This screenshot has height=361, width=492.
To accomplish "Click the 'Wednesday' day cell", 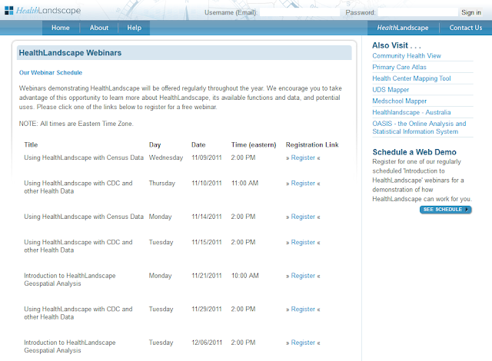I will [166, 157].
